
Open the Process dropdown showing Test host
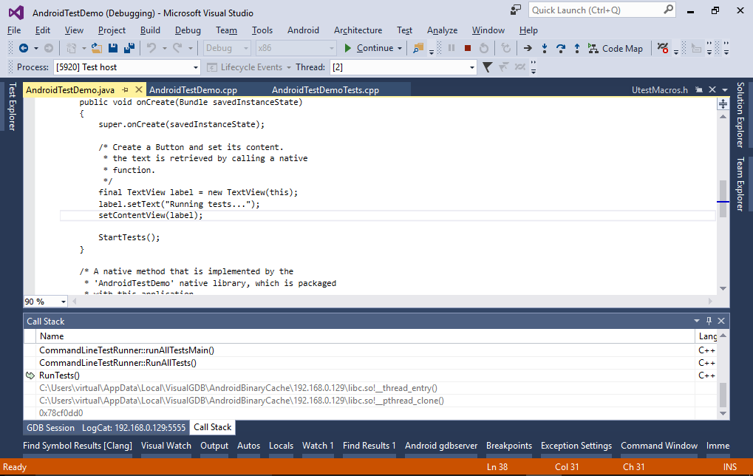point(127,67)
